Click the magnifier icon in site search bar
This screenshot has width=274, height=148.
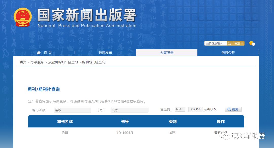tap(229, 43)
